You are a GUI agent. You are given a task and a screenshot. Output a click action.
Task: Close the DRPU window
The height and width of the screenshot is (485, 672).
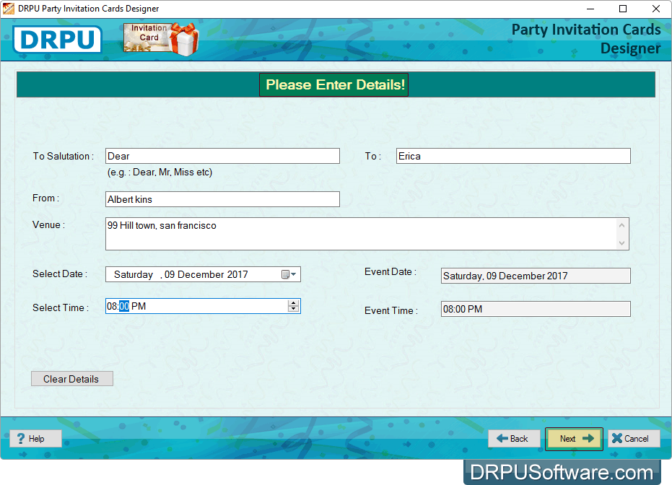point(655,9)
